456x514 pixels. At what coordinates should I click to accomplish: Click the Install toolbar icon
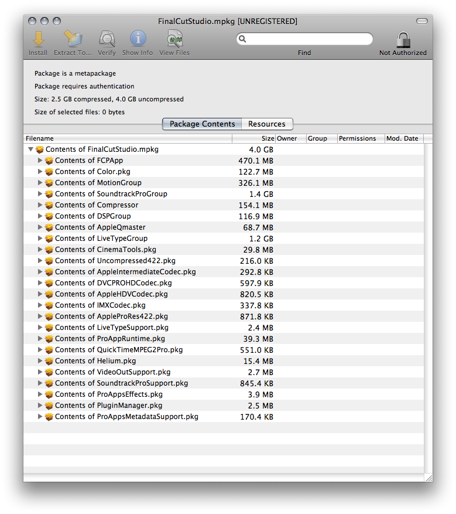point(38,39)
